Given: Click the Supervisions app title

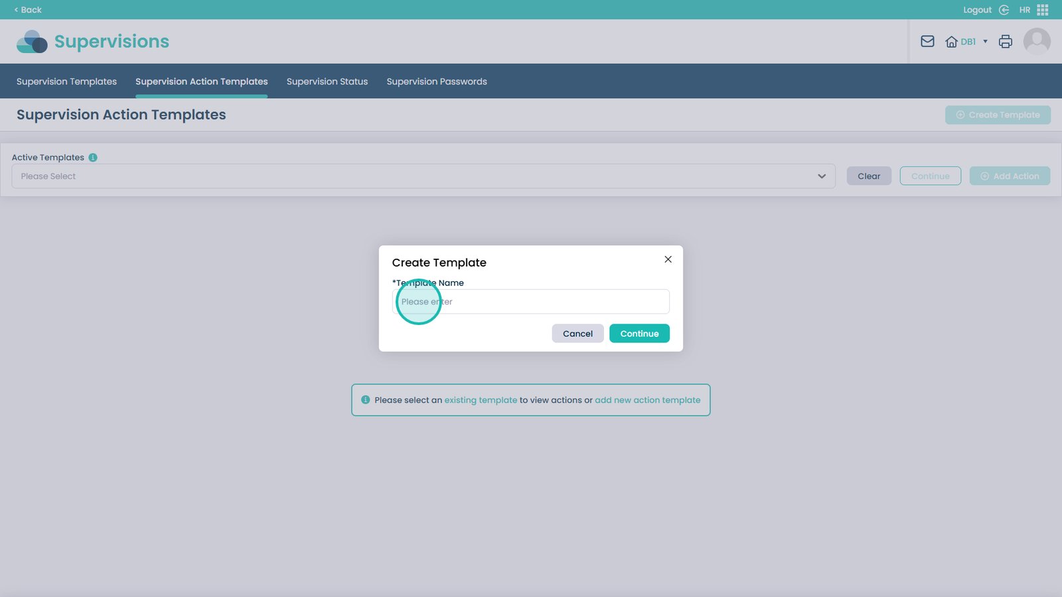Looking at the screenshot, I should point(112,41).
